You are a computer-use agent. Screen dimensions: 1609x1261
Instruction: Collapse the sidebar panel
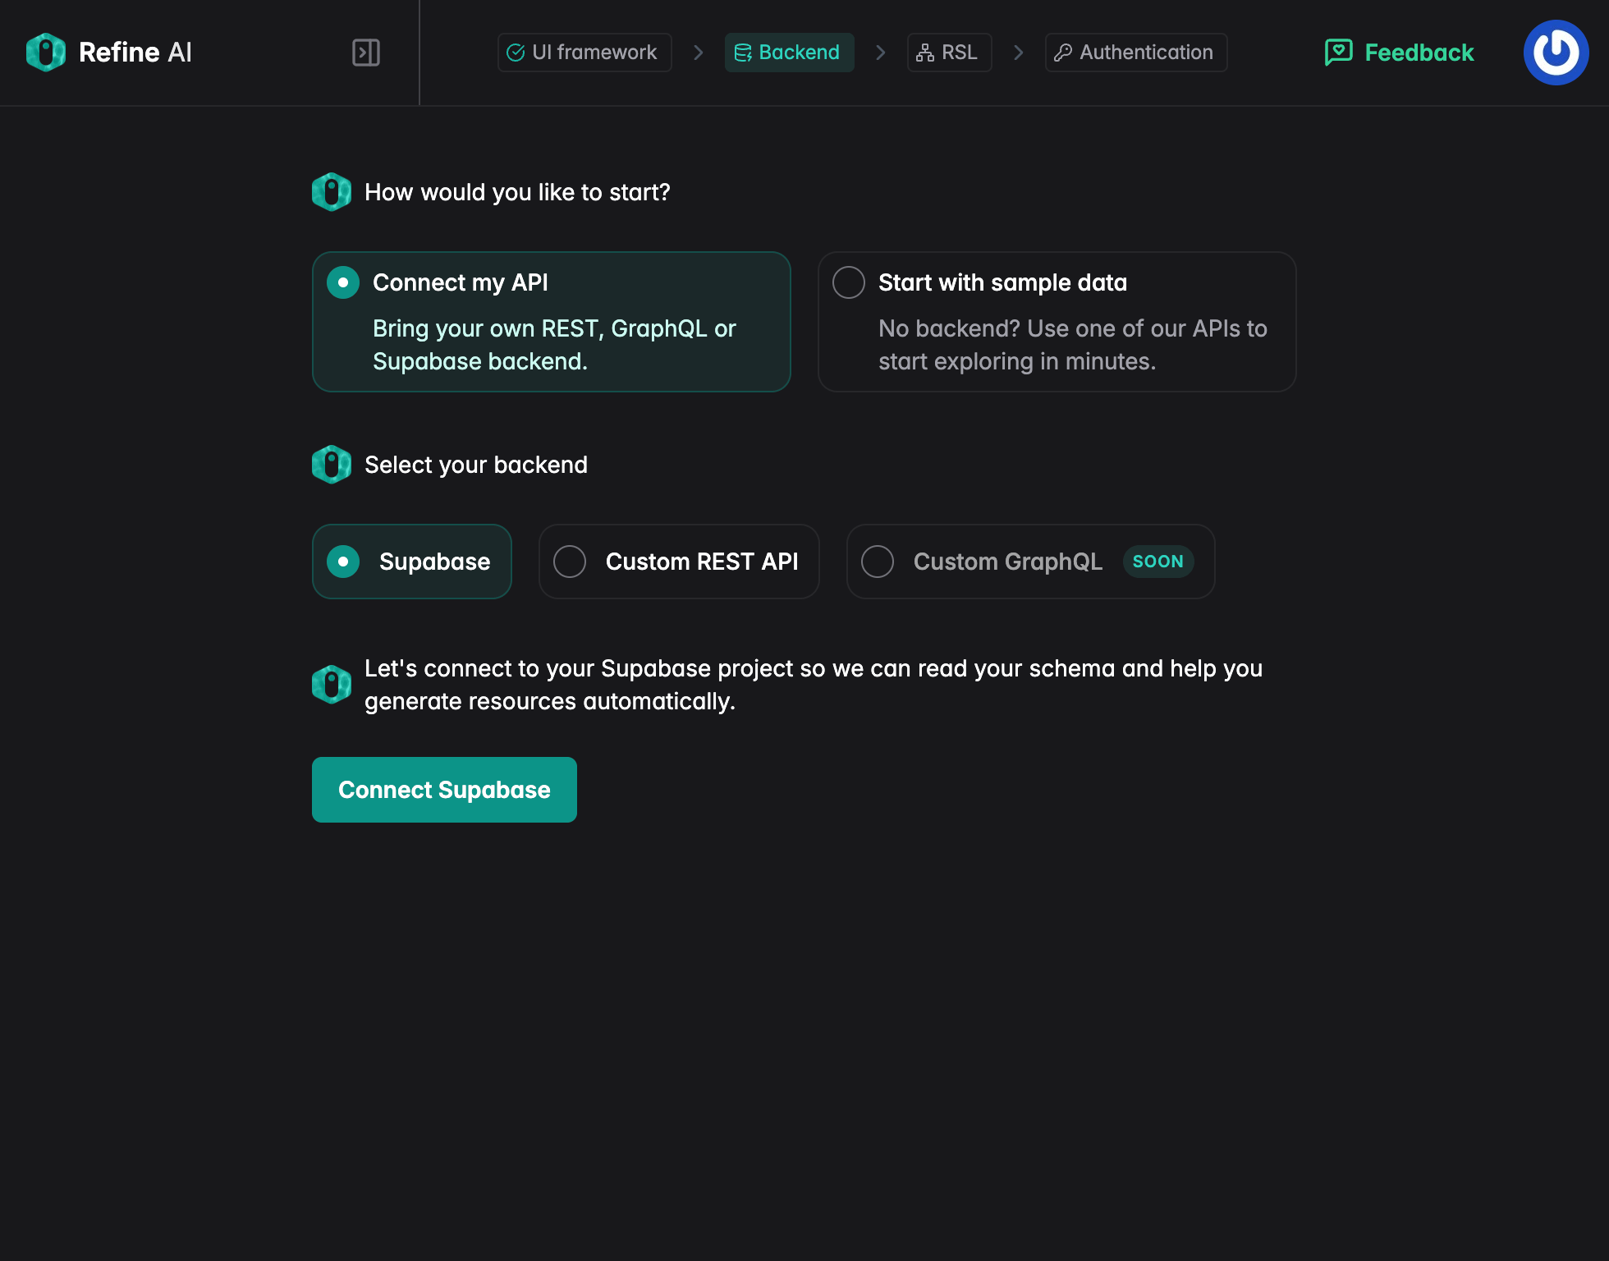coord(366,52)
